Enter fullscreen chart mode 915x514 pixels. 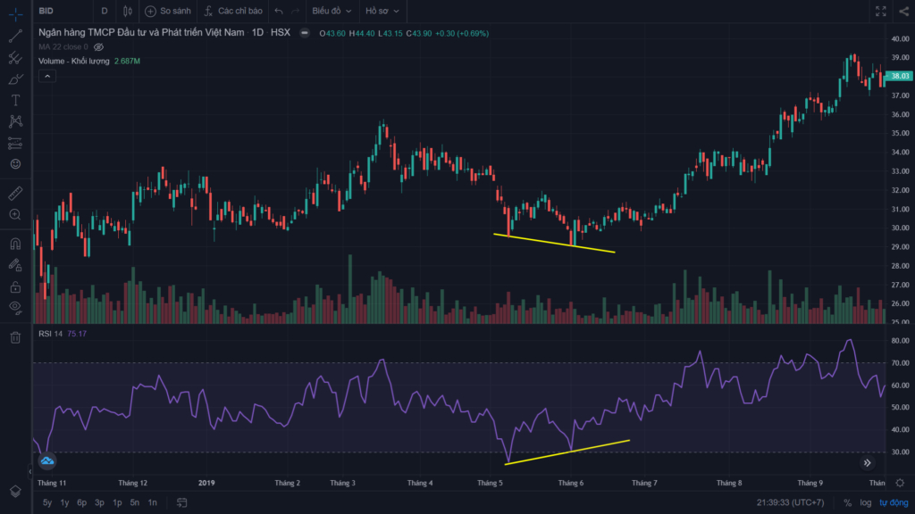point(880,11)
